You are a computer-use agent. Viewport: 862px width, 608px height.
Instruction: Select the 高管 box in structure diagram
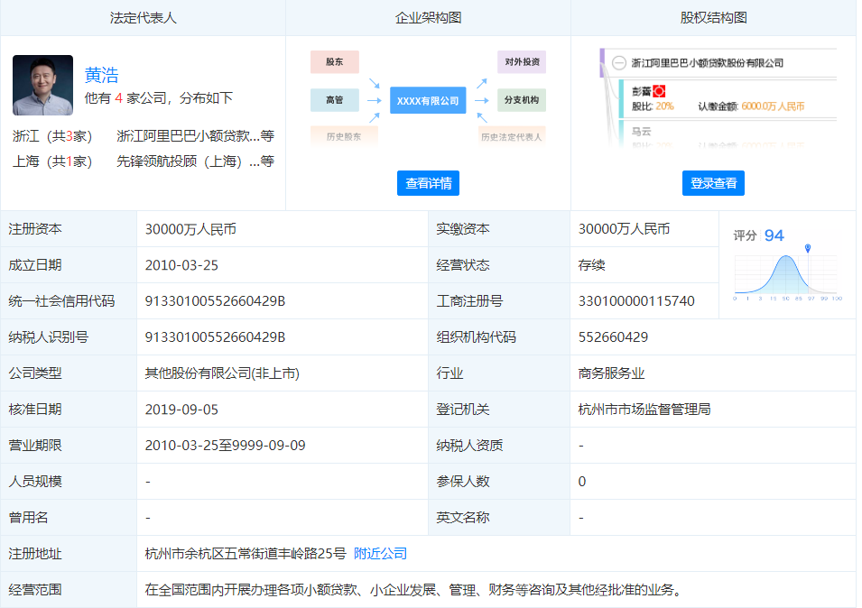coord(335,100)
